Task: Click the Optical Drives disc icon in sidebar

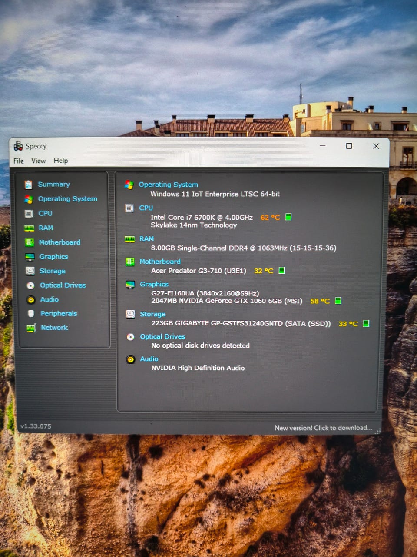Action: tap(30, 285)
